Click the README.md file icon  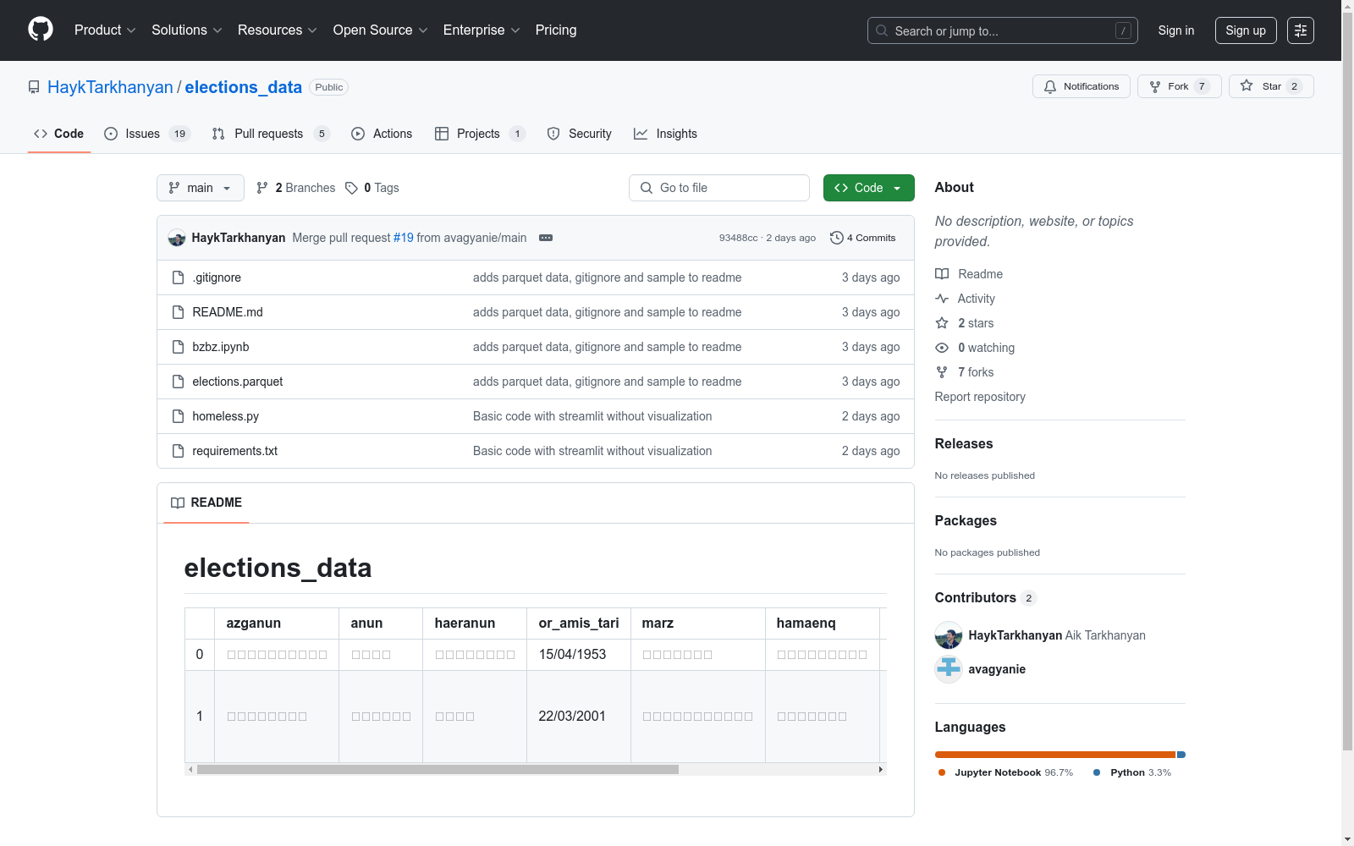[x=178, y=312]
